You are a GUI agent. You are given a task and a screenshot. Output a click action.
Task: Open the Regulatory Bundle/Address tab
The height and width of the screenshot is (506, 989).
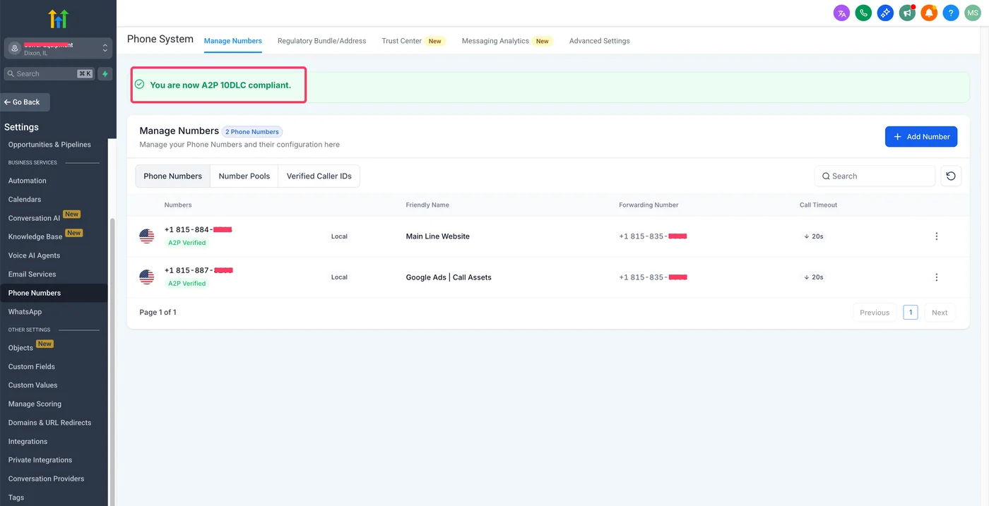[x=321, y=41]
